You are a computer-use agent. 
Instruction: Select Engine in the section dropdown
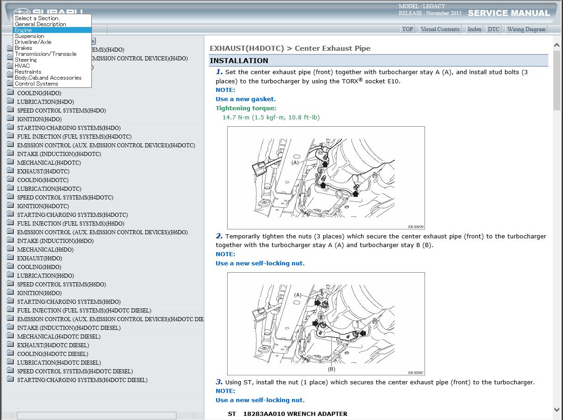tap(53, 30)
